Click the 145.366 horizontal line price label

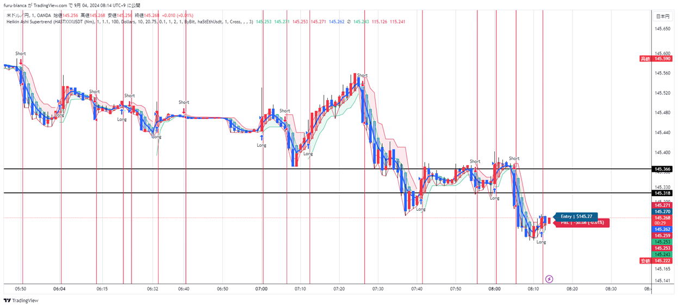click(662, 170)
